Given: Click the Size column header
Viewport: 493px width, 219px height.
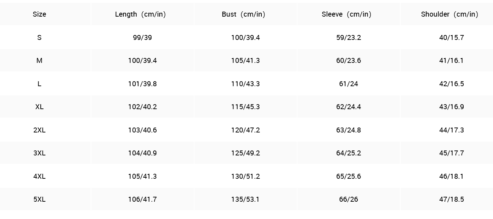Looking at the screenshot, I should (39, 14).
